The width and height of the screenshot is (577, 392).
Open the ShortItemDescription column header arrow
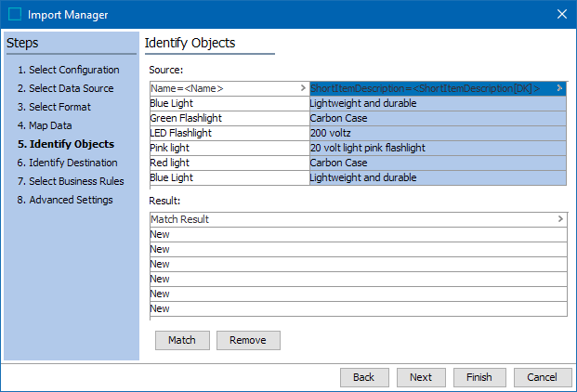tap(559, 88)
